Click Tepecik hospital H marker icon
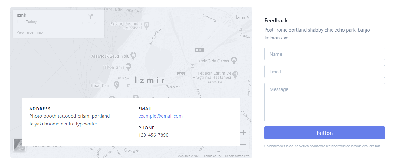The image size is (402, 163). pos(235,74)
